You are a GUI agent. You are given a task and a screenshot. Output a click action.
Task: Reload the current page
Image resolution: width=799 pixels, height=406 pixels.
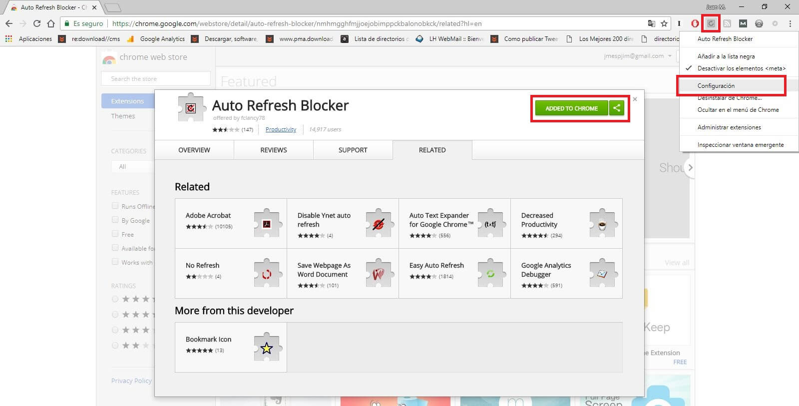click(37, 23)
